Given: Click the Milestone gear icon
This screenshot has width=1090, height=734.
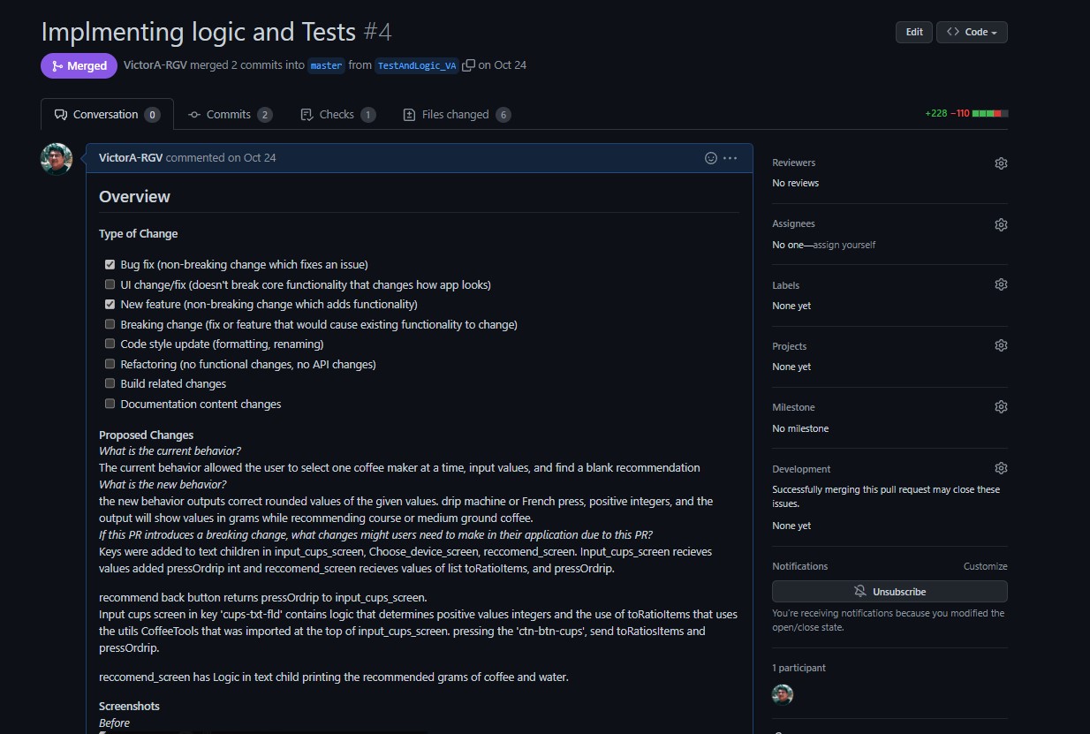Looking at the screenshot, I should click(x=1001, y=407).
